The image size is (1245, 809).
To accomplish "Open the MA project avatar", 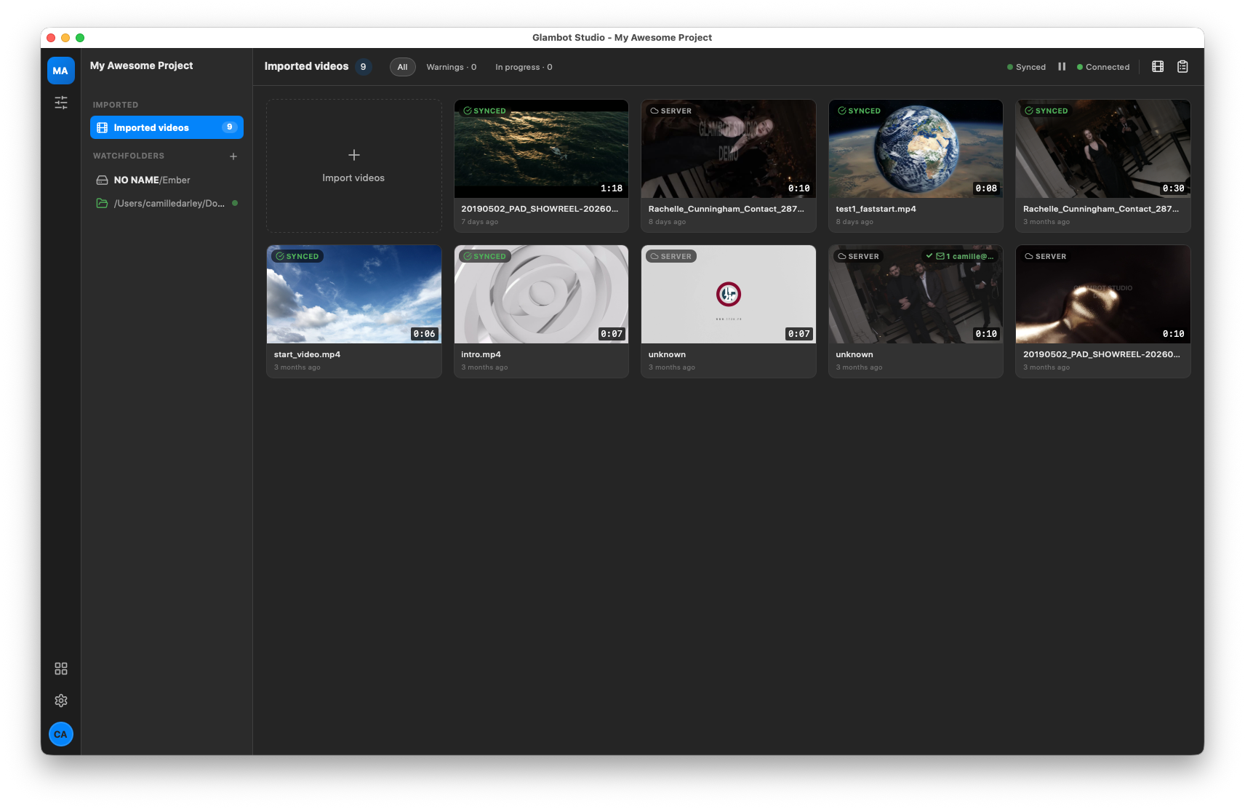I will [60, 71].
